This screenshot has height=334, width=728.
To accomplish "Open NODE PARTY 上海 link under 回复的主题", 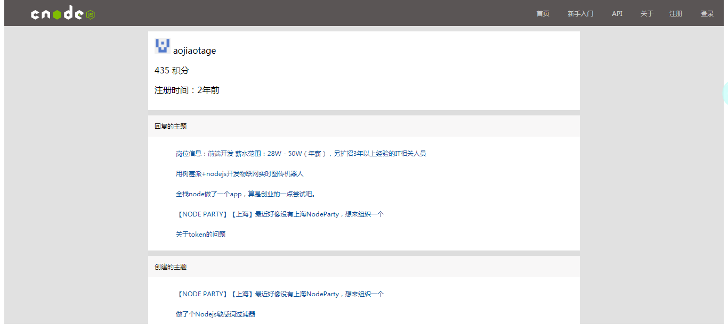I will coord(280,214).
